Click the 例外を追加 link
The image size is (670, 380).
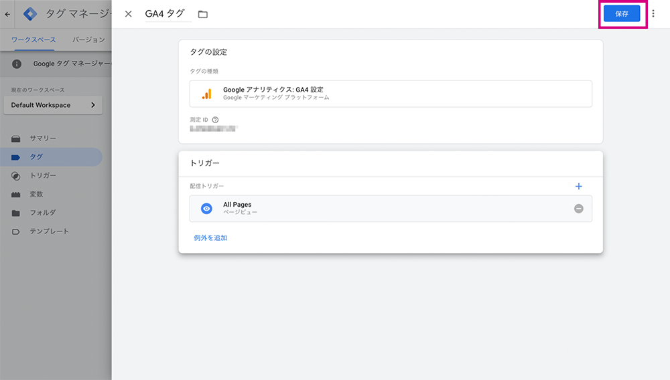point(210,238)
